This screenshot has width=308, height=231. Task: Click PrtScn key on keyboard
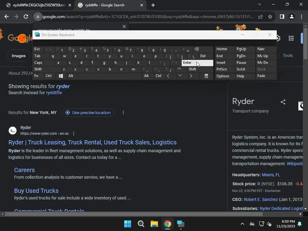[x=225, y=69]
